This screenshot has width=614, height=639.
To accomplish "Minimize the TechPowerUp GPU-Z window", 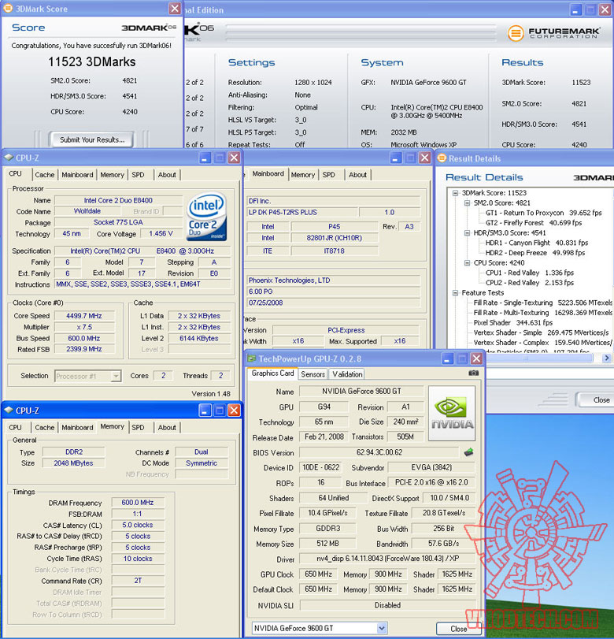I will (447, 359).
